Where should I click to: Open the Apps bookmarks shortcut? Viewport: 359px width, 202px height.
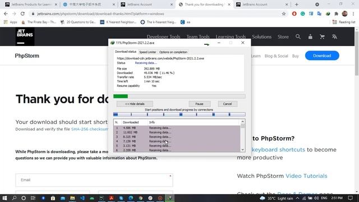(11, 22)
